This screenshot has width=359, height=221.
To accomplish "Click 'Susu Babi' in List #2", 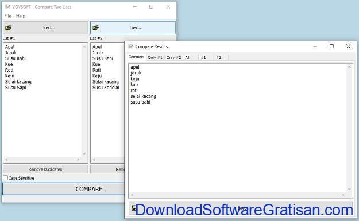I will [x=103, y=58].
